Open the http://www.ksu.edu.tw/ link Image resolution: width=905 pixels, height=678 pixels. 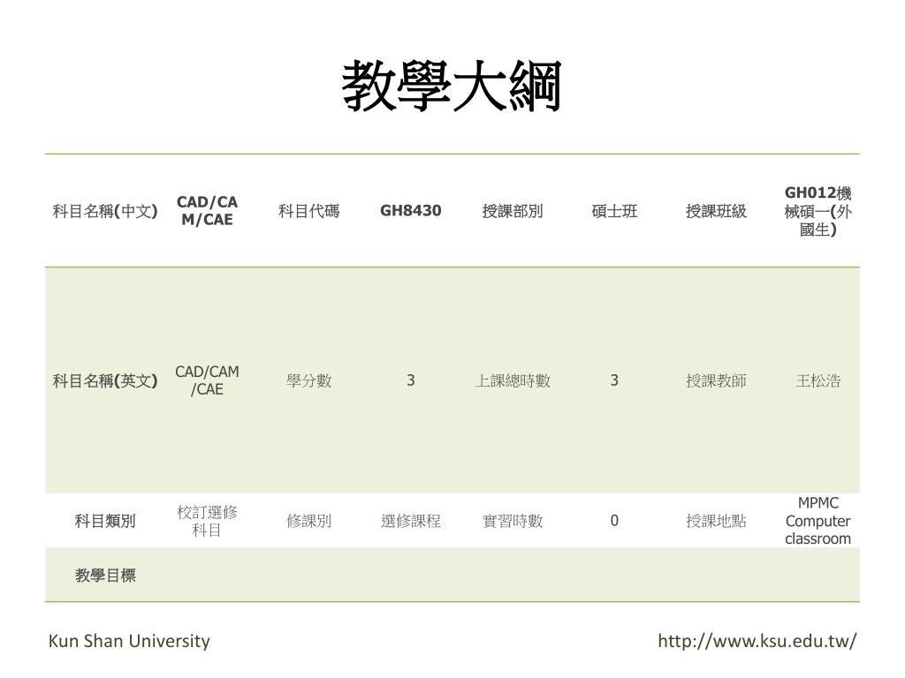coord(757,641)
